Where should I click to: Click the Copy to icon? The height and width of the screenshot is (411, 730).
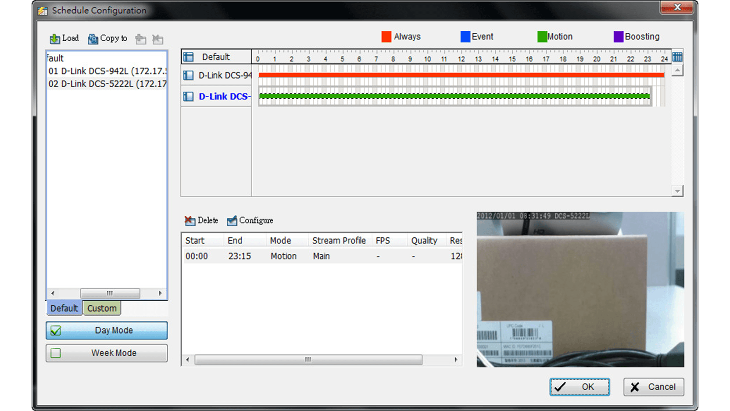click(x=93, y=39)
